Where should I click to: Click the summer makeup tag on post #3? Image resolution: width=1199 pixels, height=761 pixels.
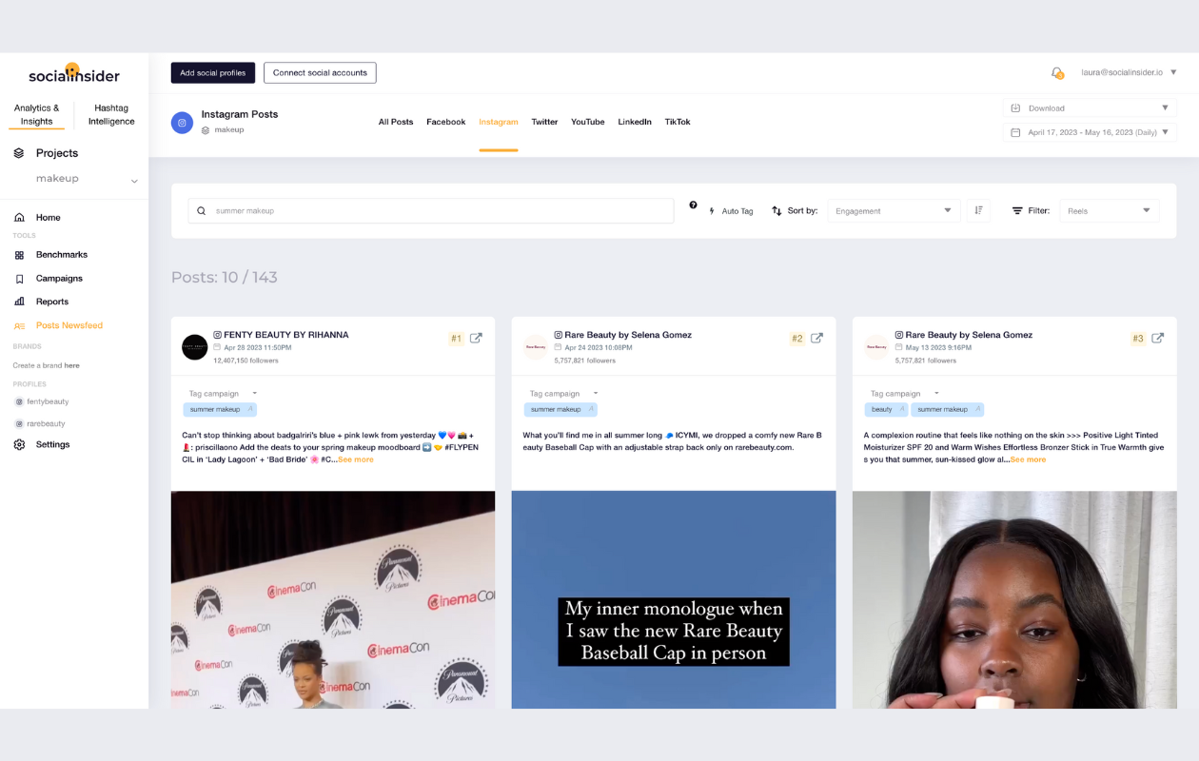tap(948, 409)
